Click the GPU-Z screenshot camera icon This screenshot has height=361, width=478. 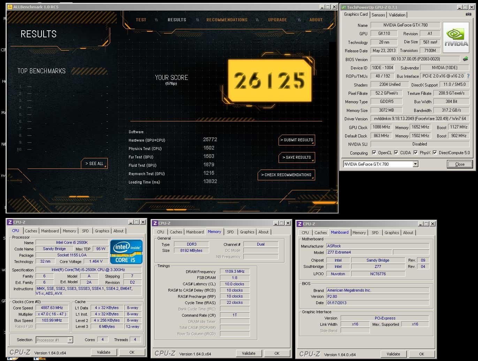point(468,14)
